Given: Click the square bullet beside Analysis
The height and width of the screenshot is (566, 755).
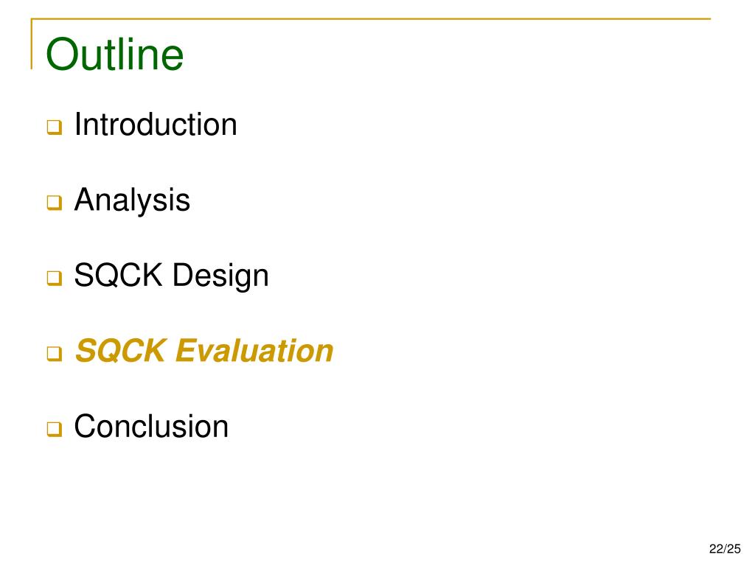Looking at the screenshot, I should point(55,203).
